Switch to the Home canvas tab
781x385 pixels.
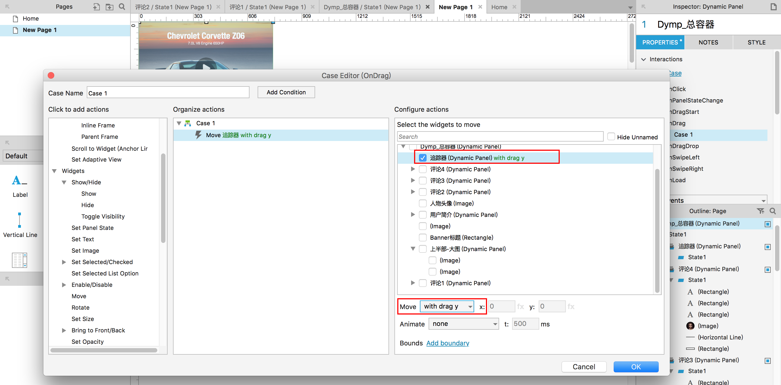coord(499,7)
